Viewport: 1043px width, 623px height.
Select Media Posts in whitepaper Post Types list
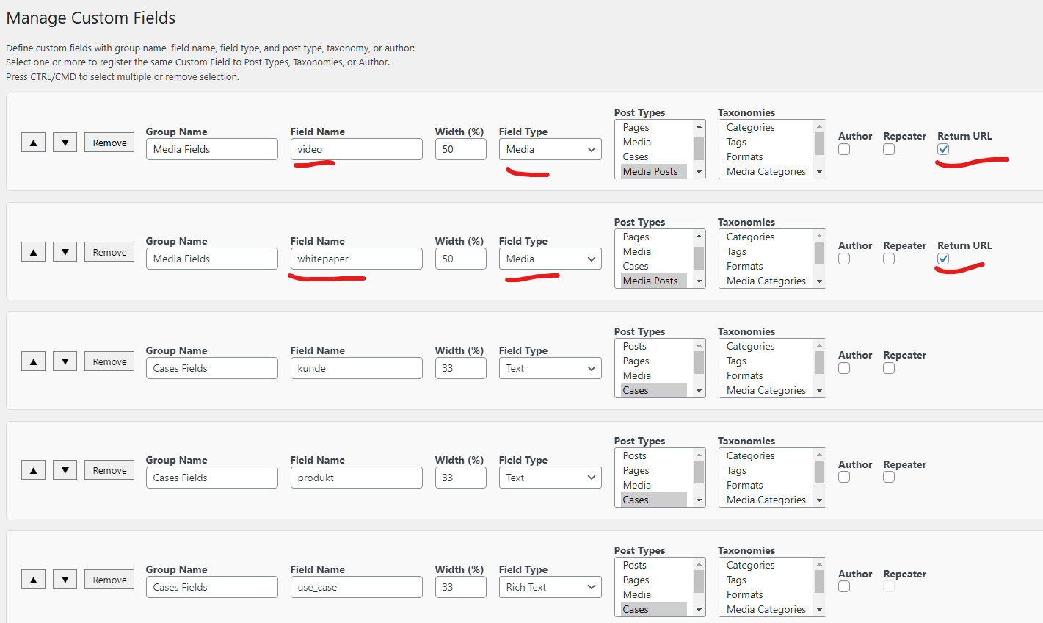point(651,281)
